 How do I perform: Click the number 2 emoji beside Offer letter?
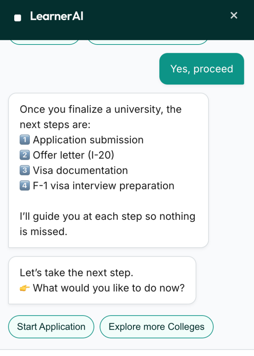(x=25, y=155)
